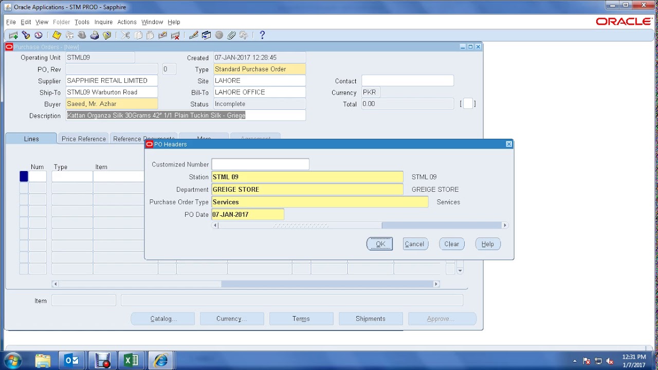This screenshot has width=658, height=370.
Task: Click Clear in PO Headers dialog
Action: [x=452, y=244]
